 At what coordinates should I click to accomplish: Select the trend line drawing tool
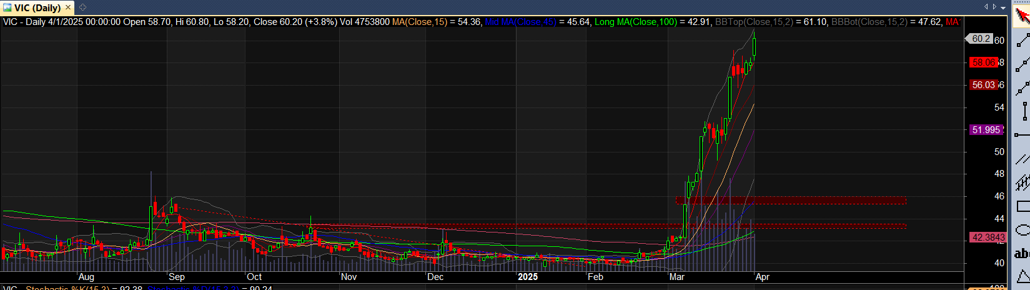(1022, 39)
